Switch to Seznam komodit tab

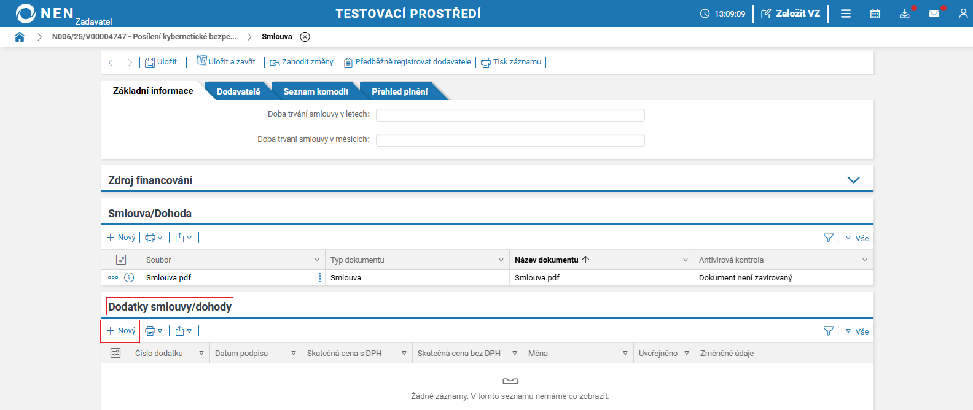tap(316, 91)
